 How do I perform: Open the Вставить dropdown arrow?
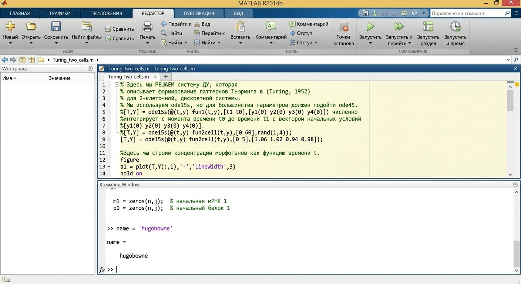[x=241, y=43]
